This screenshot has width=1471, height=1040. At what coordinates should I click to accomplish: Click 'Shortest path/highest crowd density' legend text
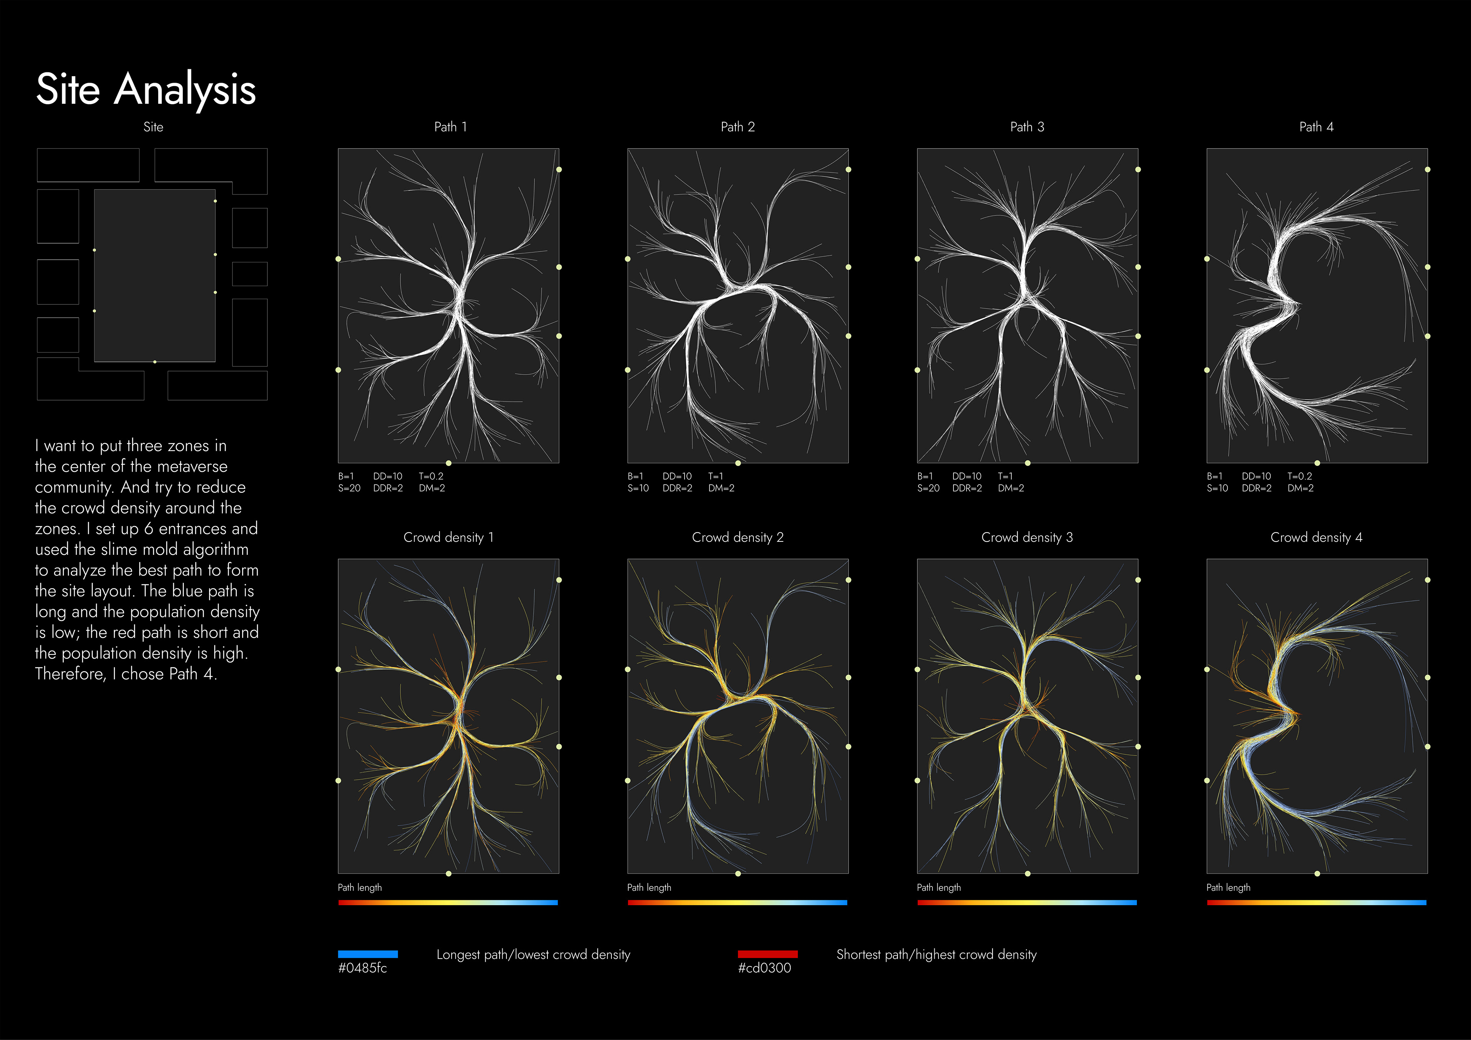pos(936,955)
